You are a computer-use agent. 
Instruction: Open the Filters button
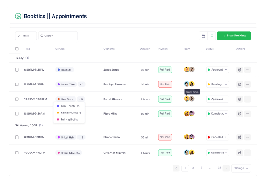click(26, 36)
